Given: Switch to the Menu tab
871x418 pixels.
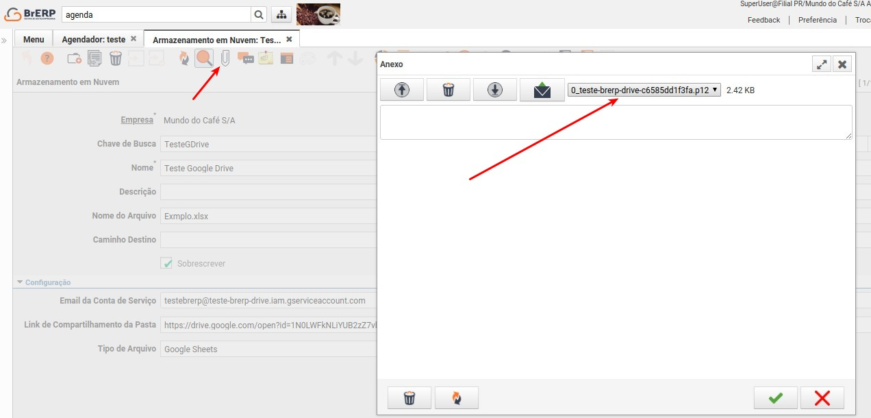Looking at the screenshot, I should coord(34,39).
